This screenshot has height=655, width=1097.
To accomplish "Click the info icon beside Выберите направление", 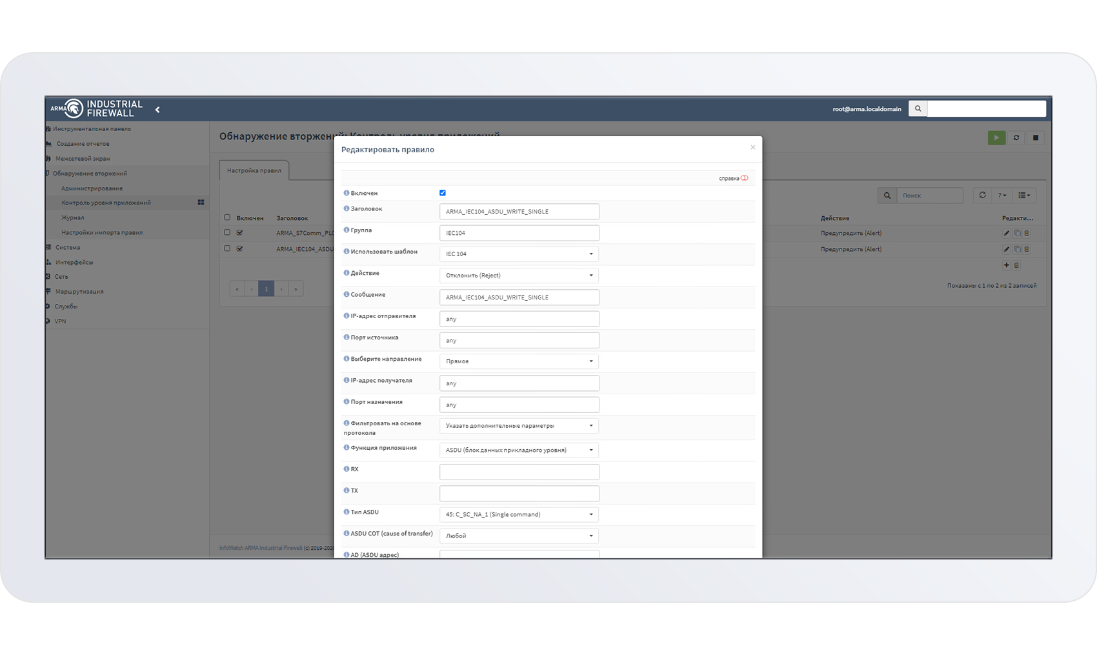I will pos(347,358).
